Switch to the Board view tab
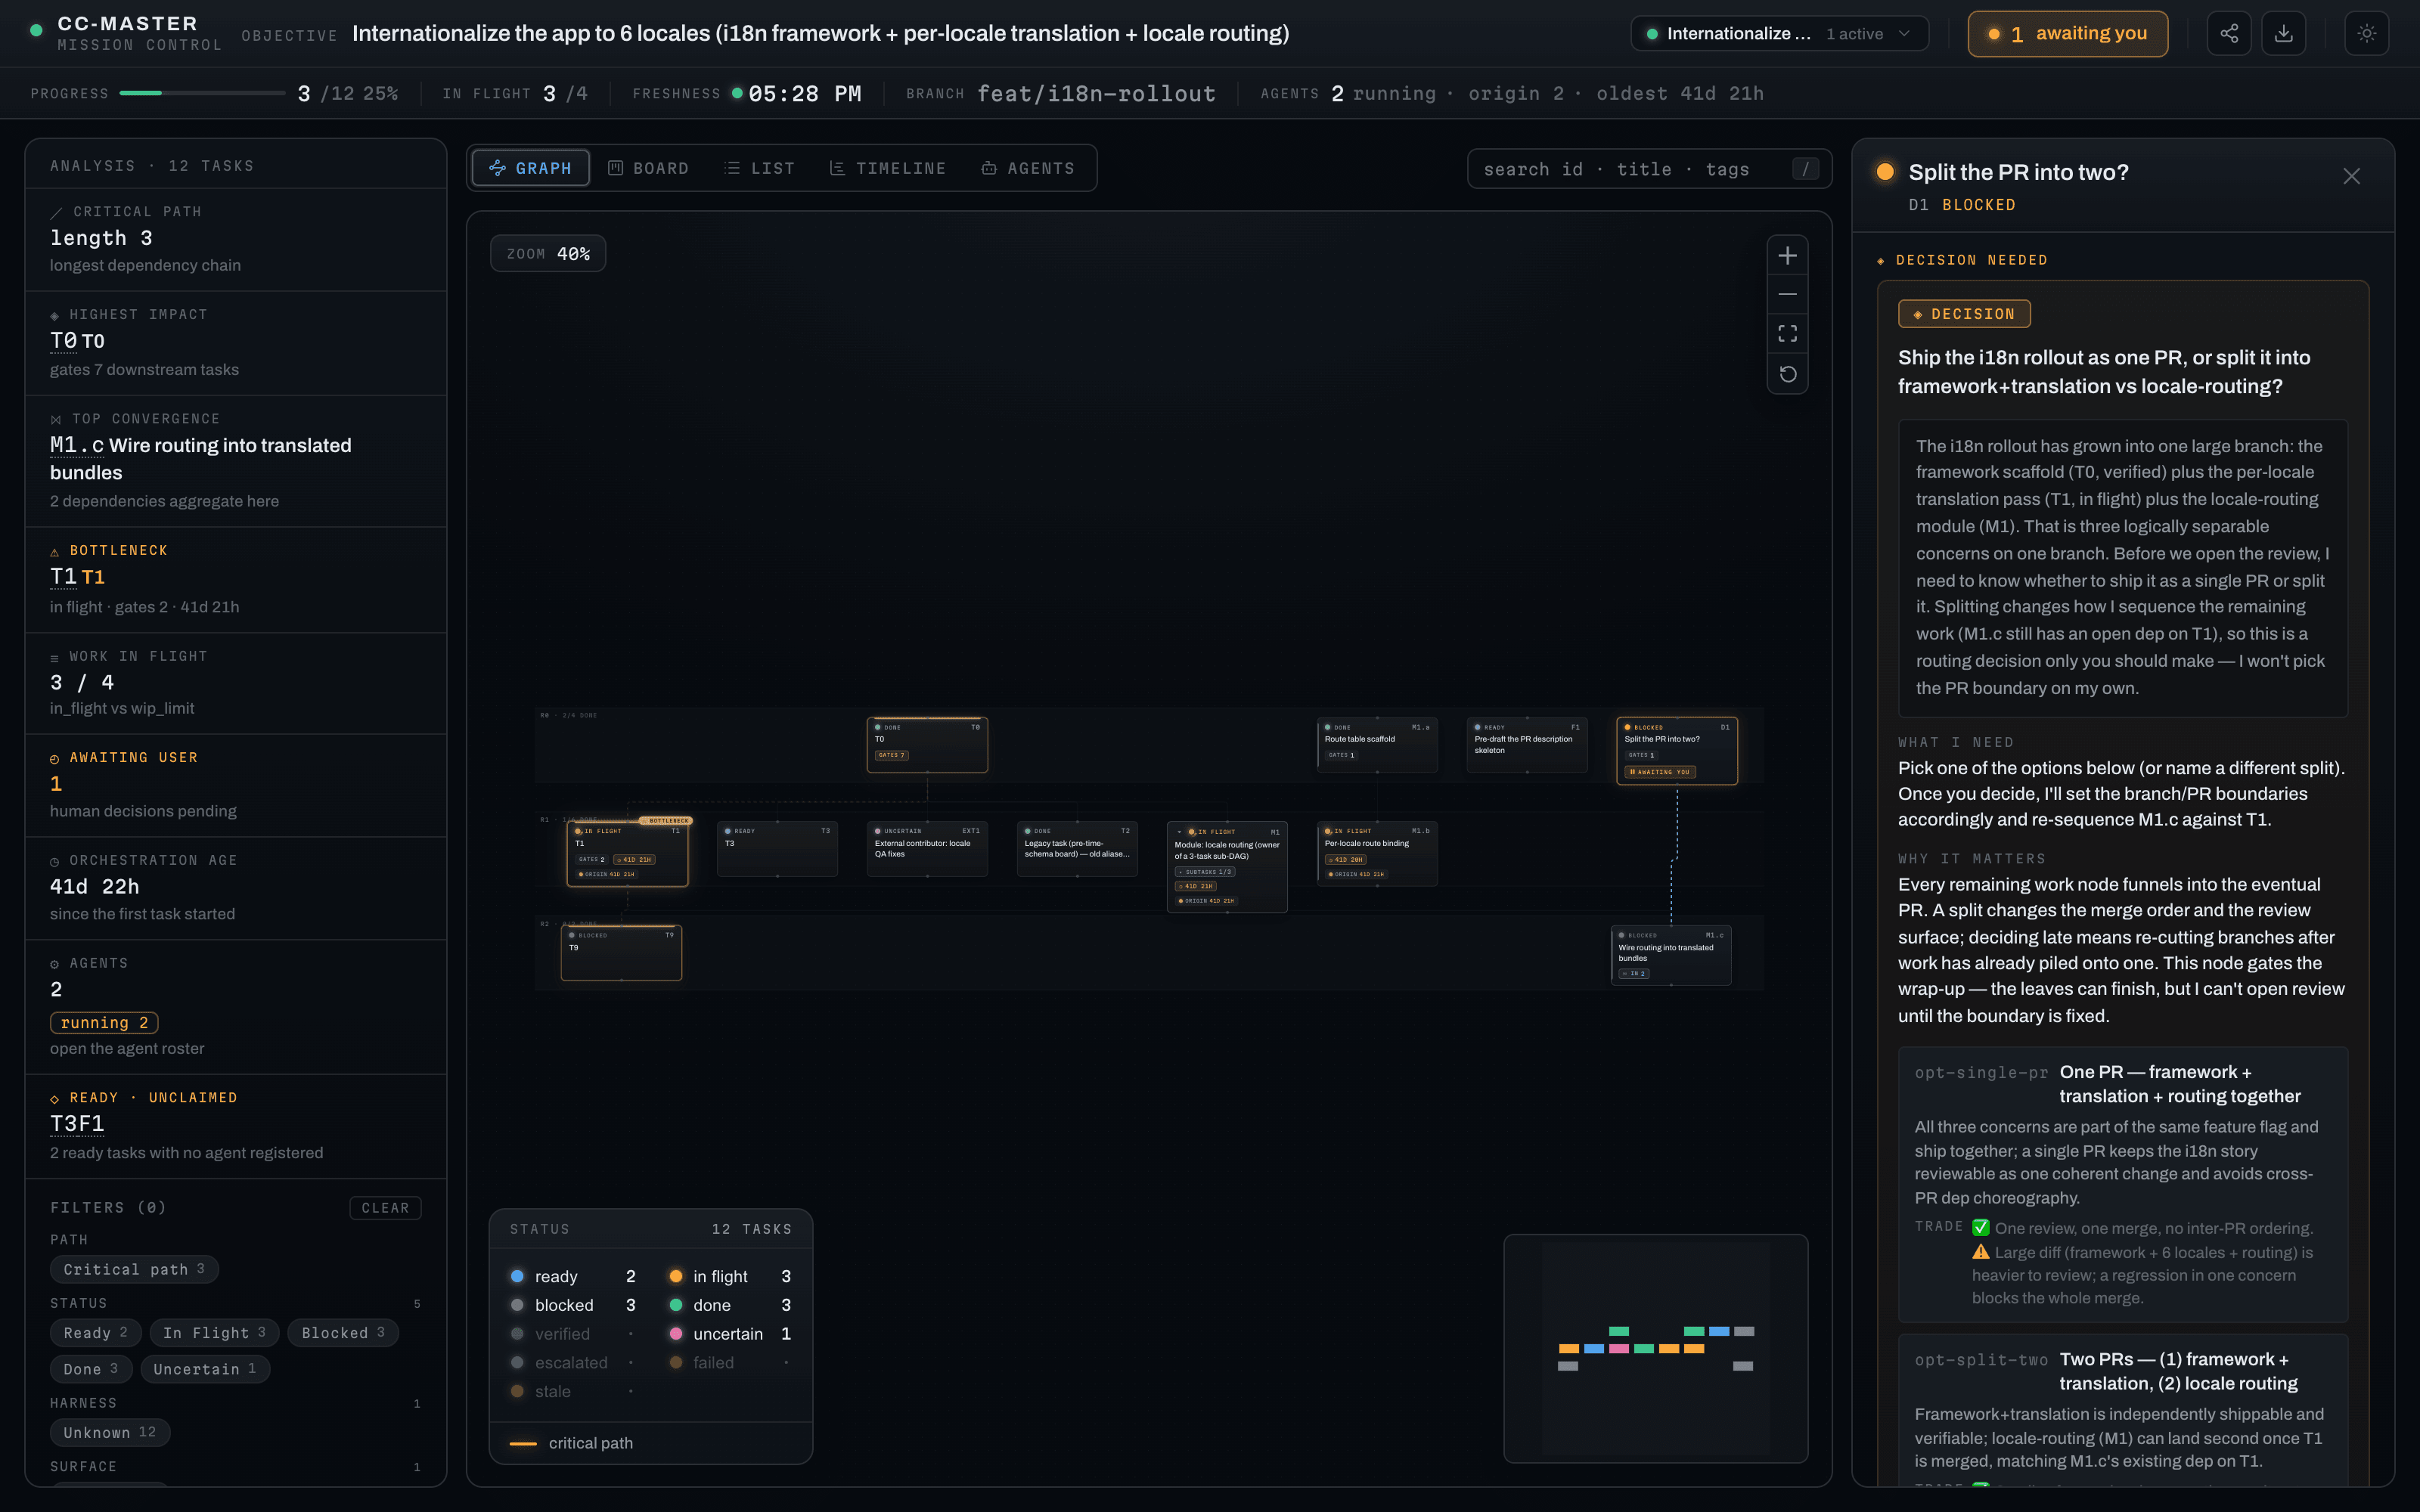This screenshot has height=1512, width=2420. [x=648, y=168]
